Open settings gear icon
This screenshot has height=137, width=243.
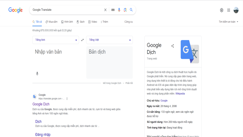pos(222,10)
